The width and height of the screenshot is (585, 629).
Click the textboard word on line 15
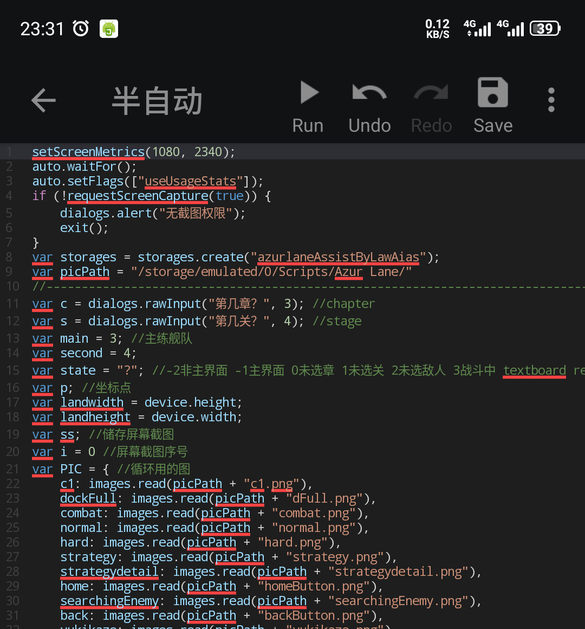pos(534,370)
